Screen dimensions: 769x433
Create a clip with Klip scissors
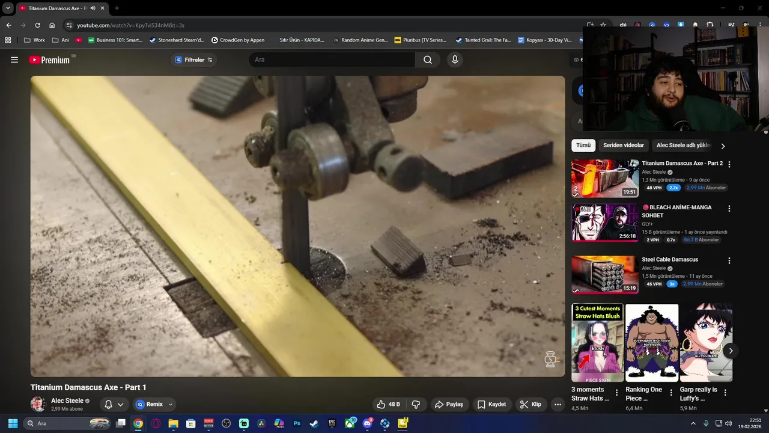point(530,404)
